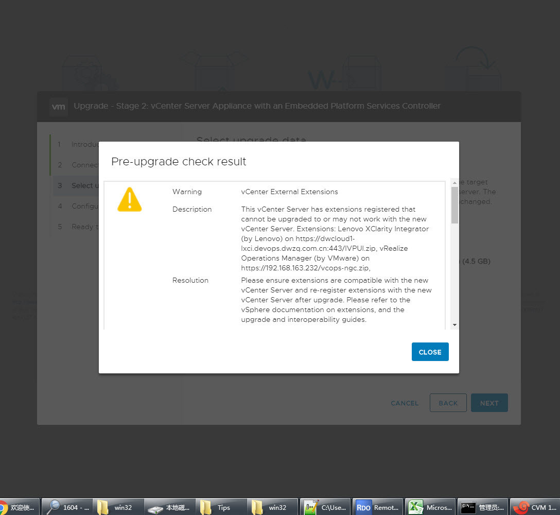Click BACK in the upgrade wizard
Image resolution: width=560 pixels, height=515 pixels.
point(448,403)
